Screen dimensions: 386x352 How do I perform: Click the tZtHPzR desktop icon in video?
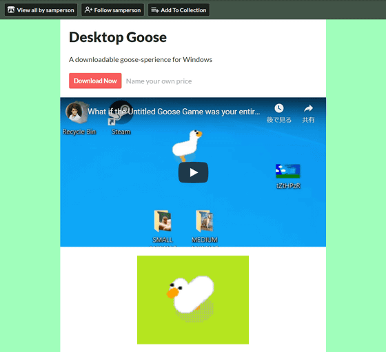click(x=288, y=171)
